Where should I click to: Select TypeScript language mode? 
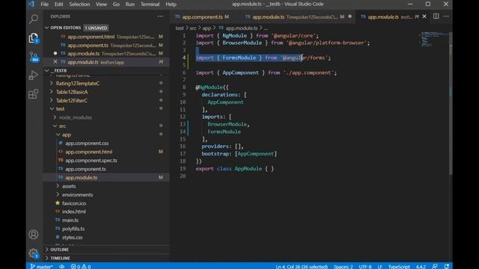click(399, 266)
